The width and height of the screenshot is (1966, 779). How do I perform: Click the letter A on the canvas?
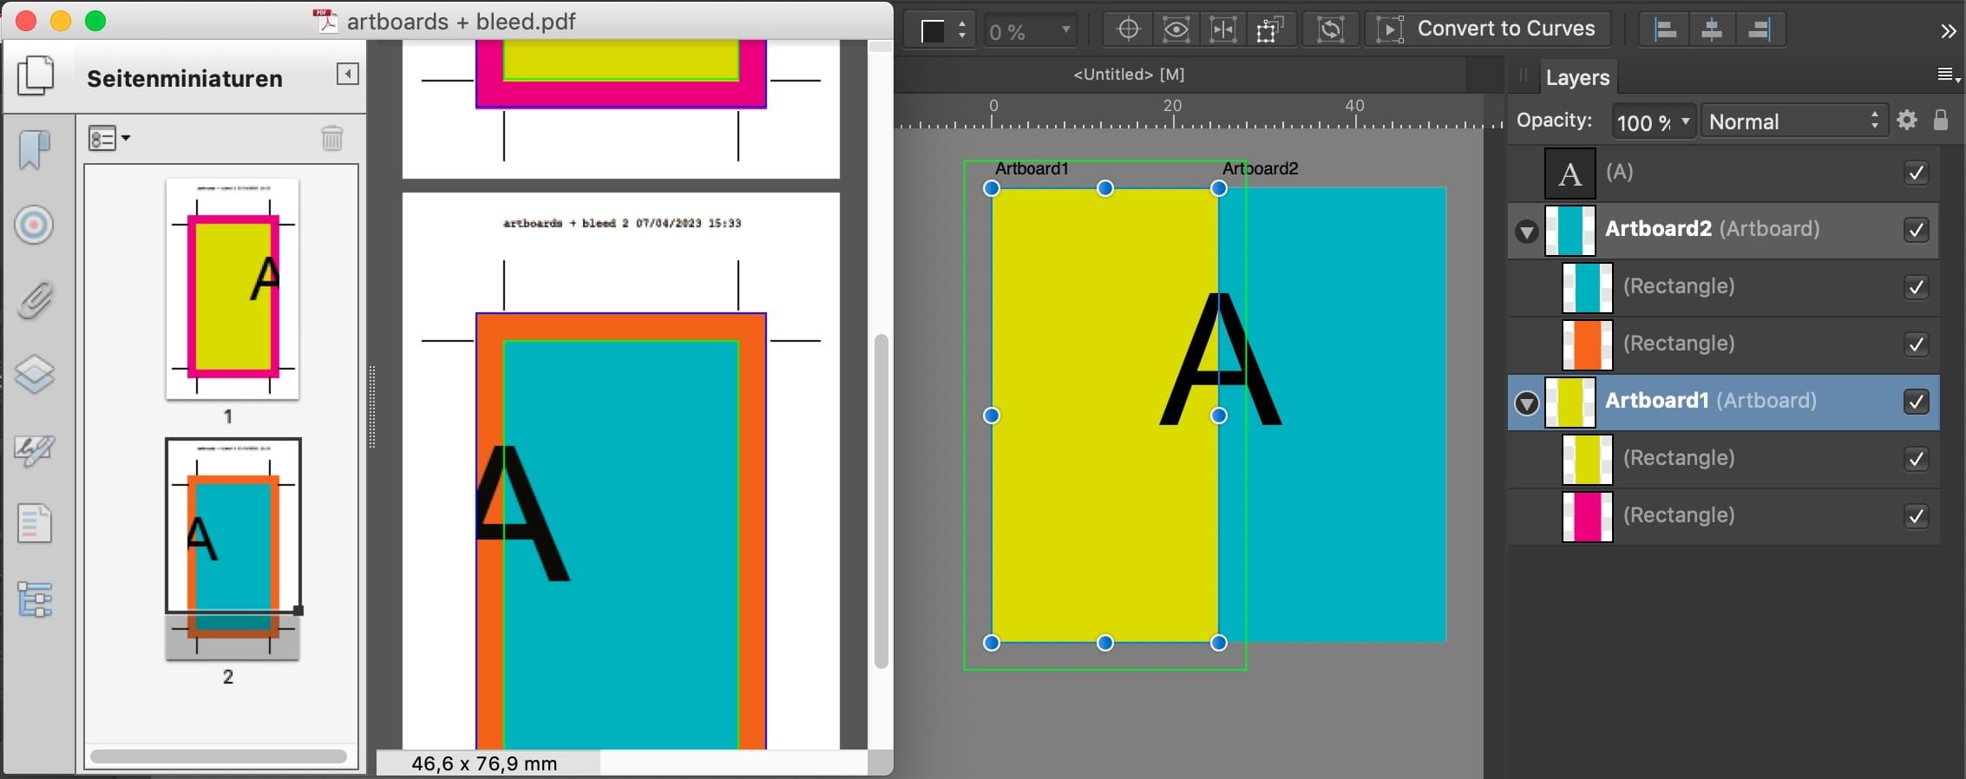click(1220, 359)
